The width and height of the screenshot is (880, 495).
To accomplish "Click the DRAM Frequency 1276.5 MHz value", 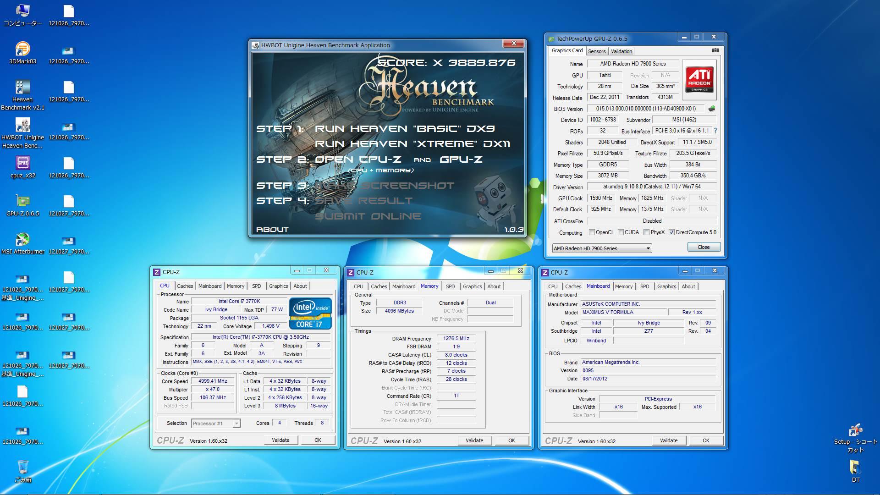I will coord(456,339).
